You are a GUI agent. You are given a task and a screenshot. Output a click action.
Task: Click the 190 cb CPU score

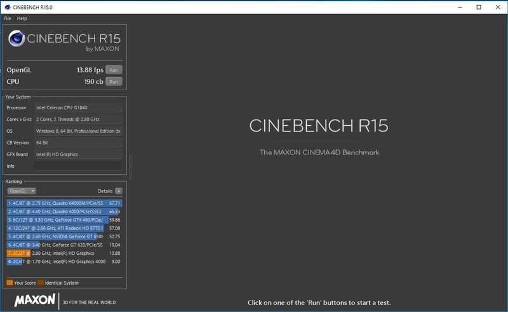[x=93, y=82]
